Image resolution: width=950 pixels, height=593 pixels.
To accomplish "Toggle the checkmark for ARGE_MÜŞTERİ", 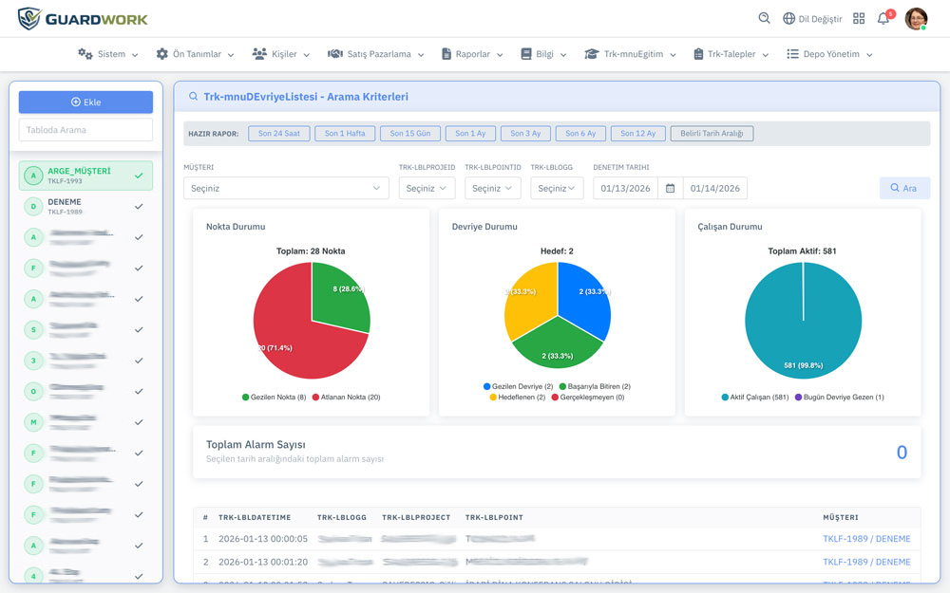I will [139, 176].
